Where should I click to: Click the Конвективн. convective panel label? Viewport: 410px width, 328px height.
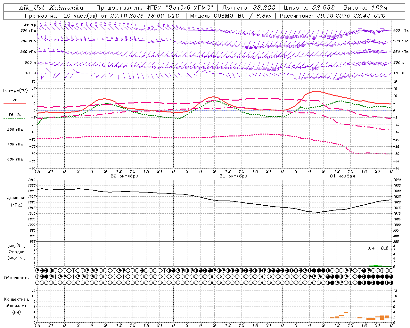coord(16,299)
